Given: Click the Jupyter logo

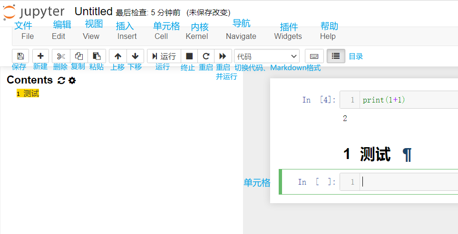Looking at the screenshot, I should click(33, 12).
